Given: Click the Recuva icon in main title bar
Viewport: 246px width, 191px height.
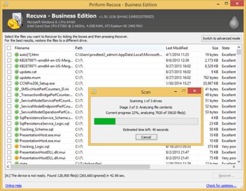Looking at the screenshot, I should click(6, 4).
